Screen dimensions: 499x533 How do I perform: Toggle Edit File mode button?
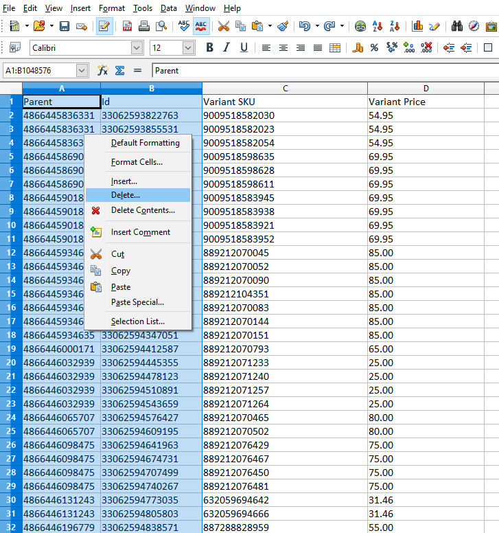tap(104, 27)
